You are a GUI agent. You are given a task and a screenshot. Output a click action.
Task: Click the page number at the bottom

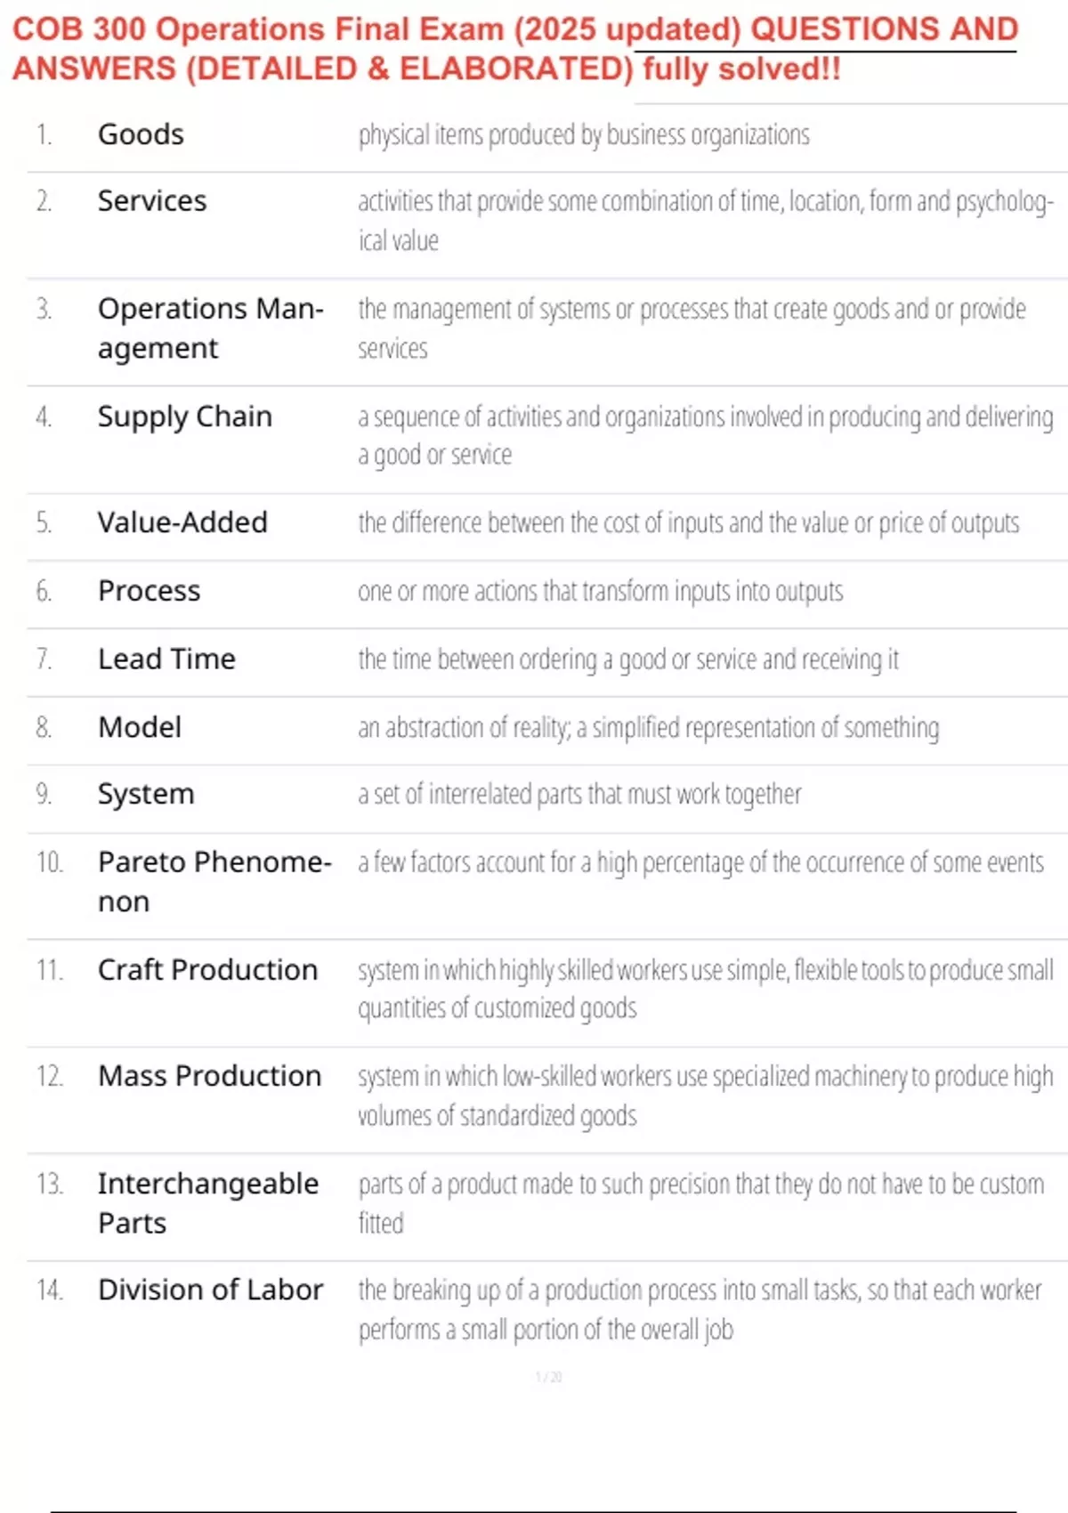pos(548,1378)
